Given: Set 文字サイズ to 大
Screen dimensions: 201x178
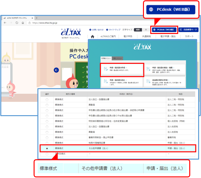Looking at the screenshot, I should (146, 30).
